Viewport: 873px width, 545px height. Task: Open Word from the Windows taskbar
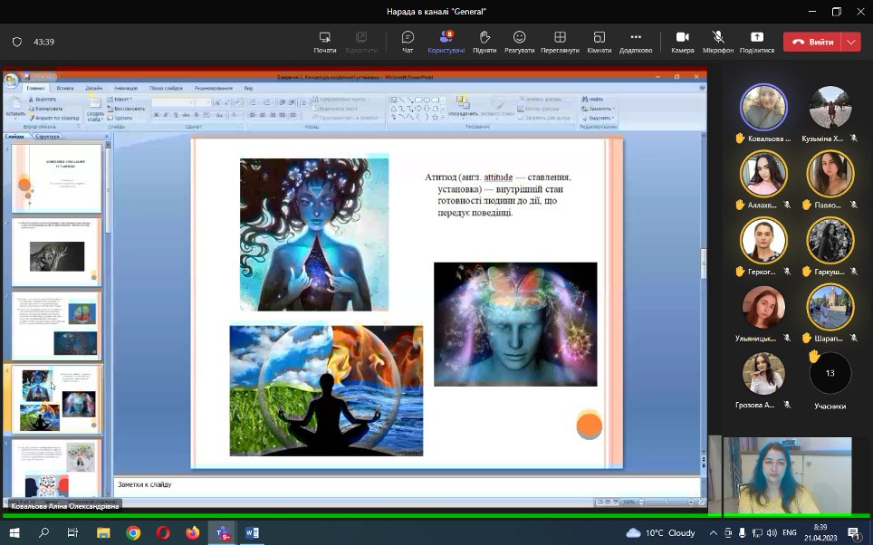[x=252, y=533]
